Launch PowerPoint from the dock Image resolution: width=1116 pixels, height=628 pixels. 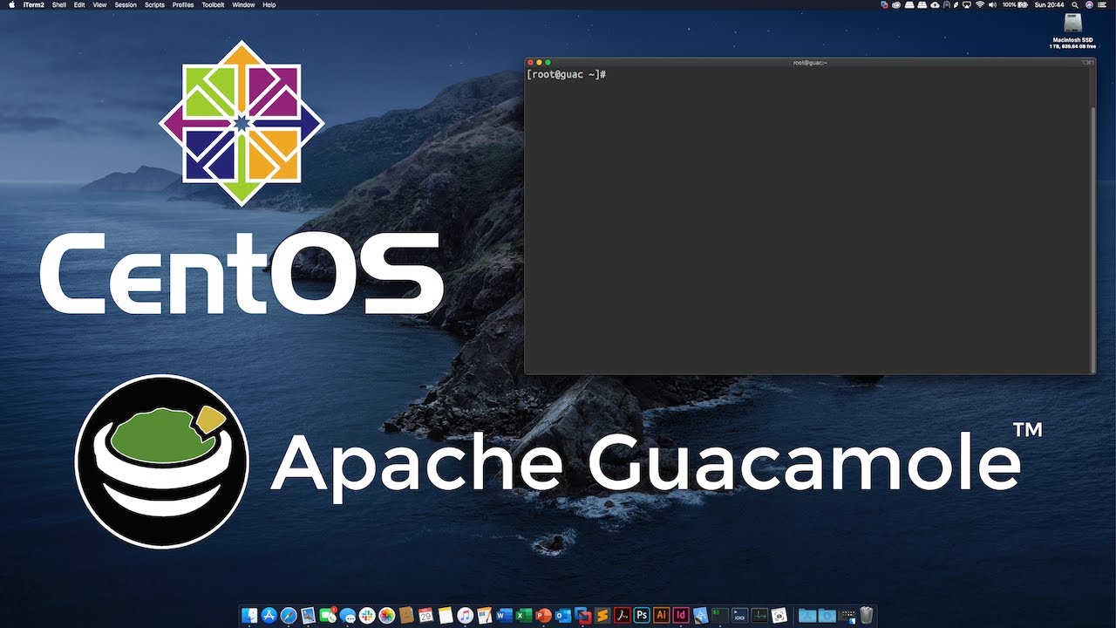pos(543,615)
